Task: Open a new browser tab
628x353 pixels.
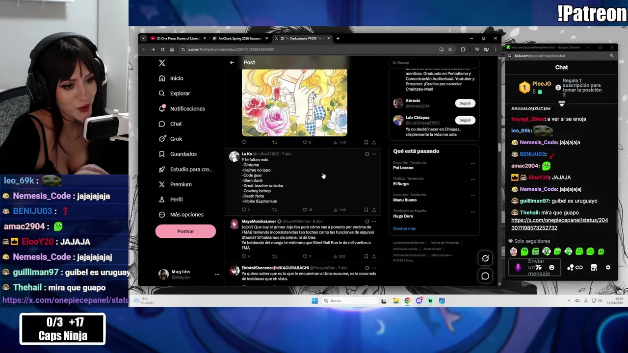Action: pos(338,38)
